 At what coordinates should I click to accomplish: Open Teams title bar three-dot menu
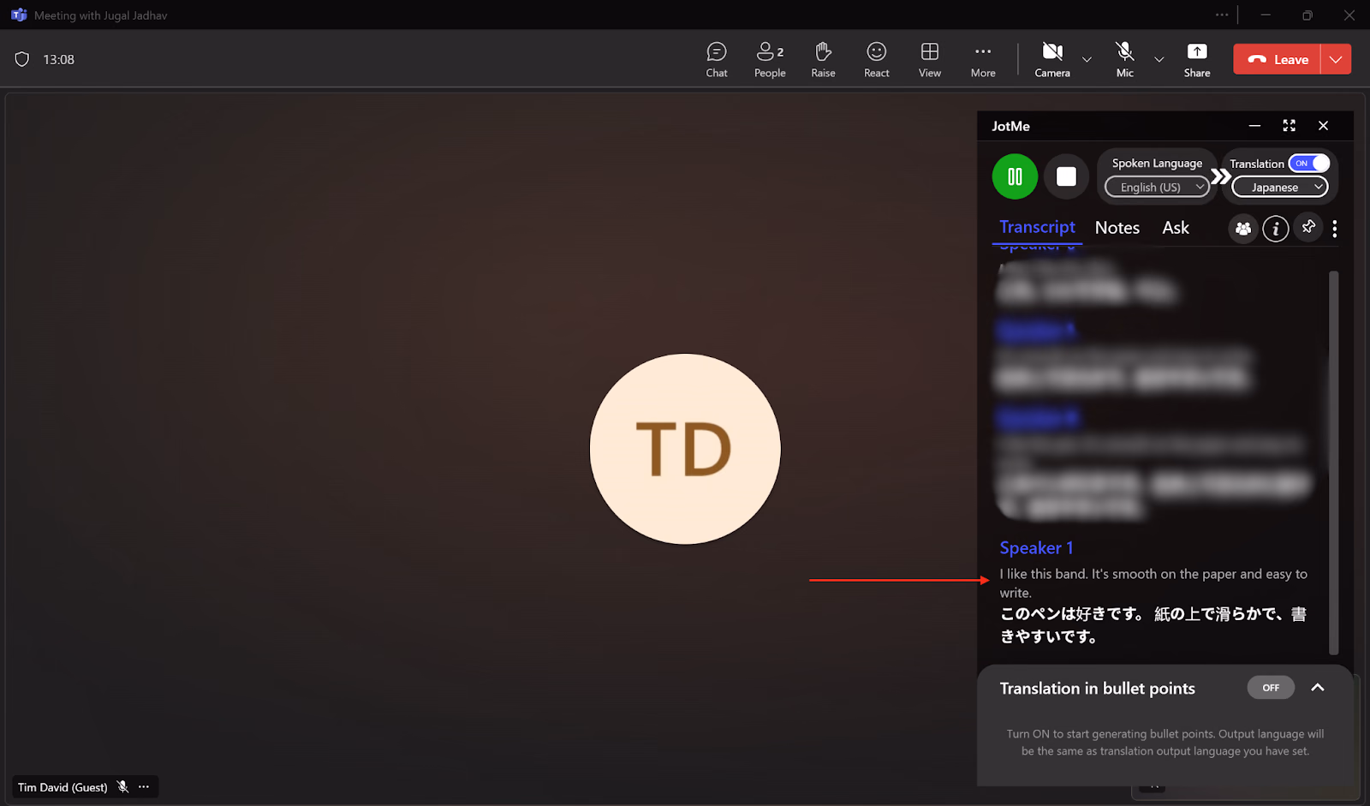pos(1222,15)
